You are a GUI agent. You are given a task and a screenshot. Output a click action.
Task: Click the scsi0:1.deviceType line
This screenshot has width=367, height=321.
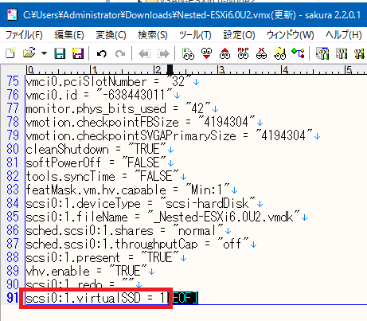[141, 203]
